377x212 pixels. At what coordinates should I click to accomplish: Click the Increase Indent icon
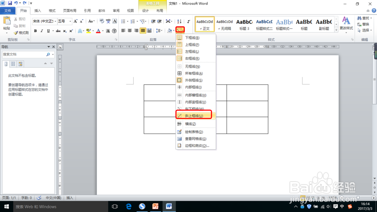[159, 21]
